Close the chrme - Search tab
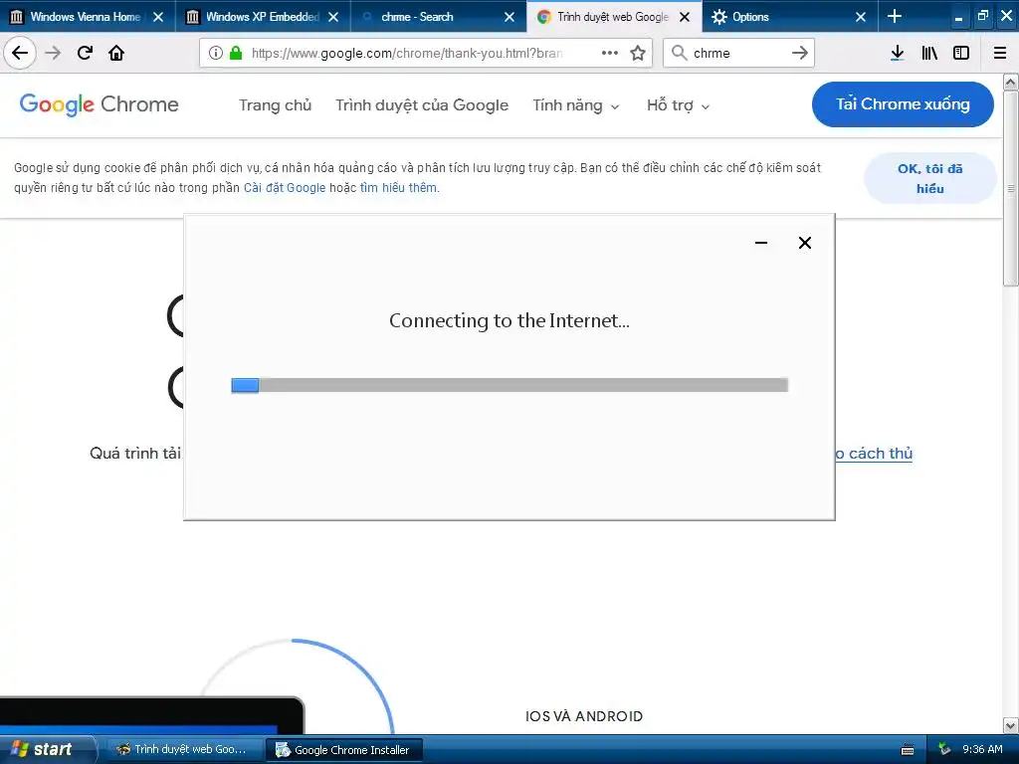The width and height of the screenshot is (1019, 764). (x=509, y=17)
